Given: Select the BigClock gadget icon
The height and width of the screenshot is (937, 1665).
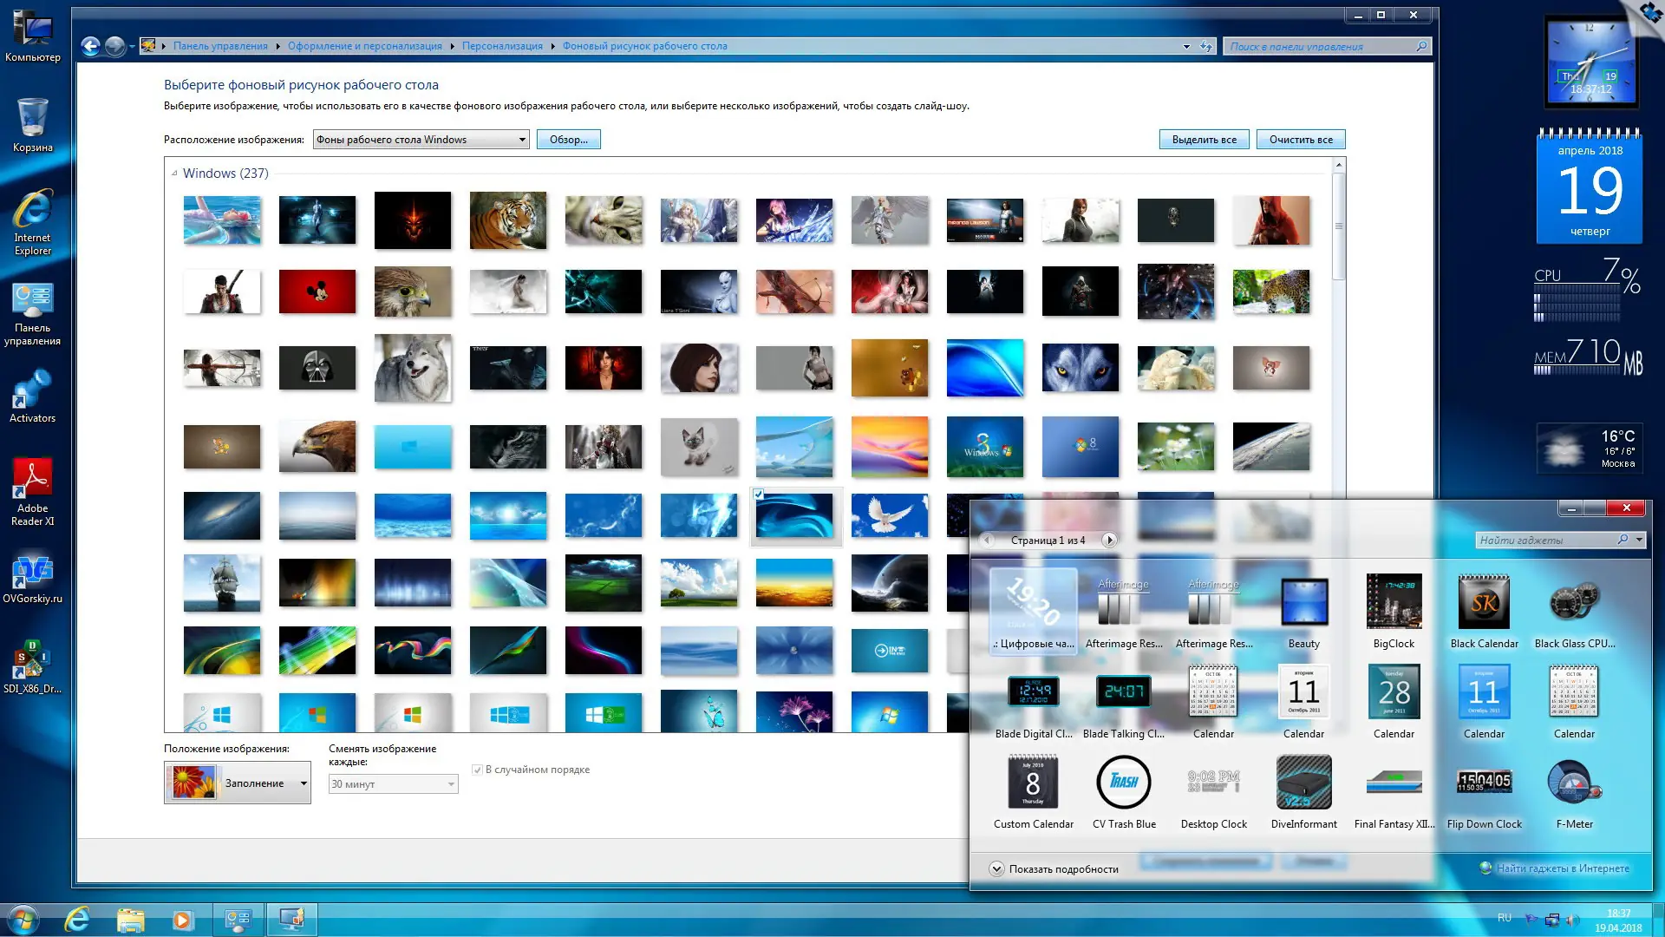Looking at the screenshot, I should point(1394,602).
